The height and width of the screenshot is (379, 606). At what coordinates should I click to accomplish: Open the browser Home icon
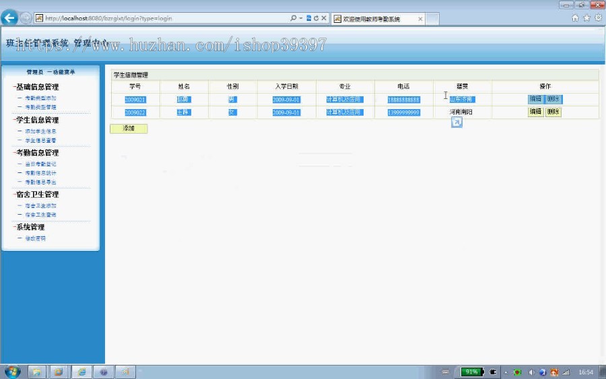575,18
